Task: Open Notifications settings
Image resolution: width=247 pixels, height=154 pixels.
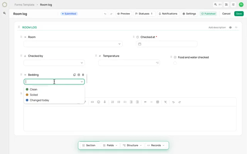Action: point(168,14)
